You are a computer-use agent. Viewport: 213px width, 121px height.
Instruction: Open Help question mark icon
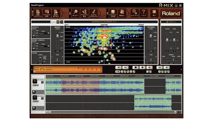click(x=144, y=13)
